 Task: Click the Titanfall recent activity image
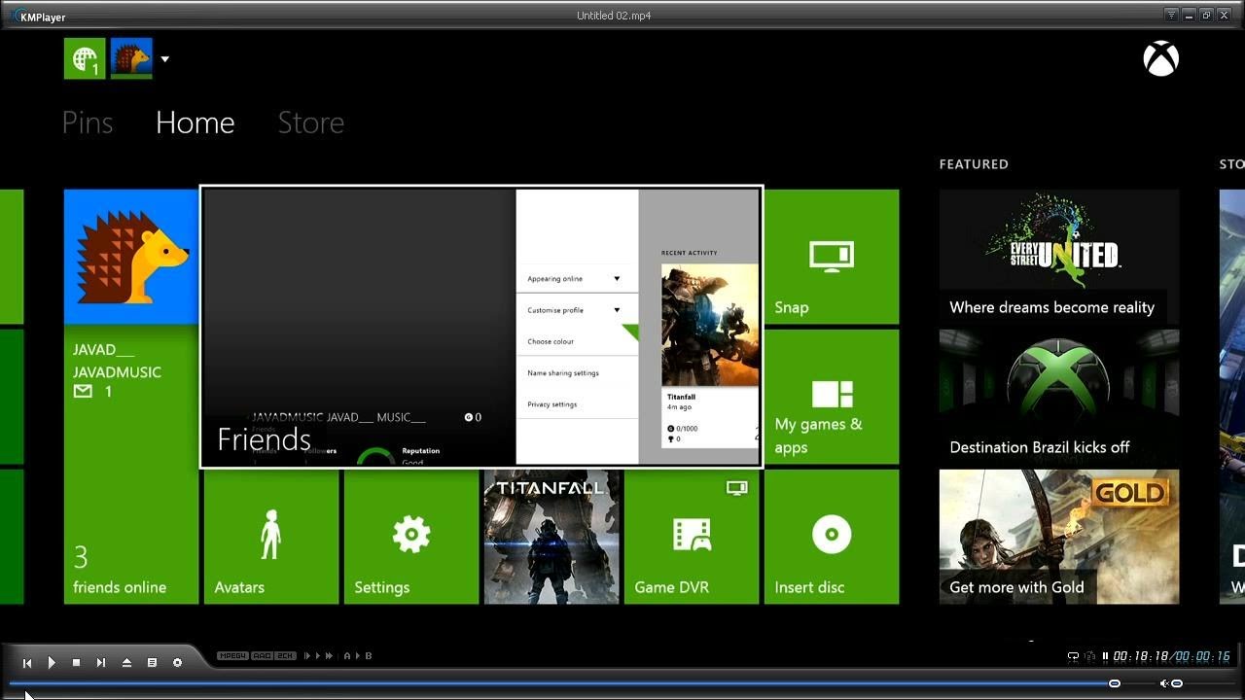point(710,325)
